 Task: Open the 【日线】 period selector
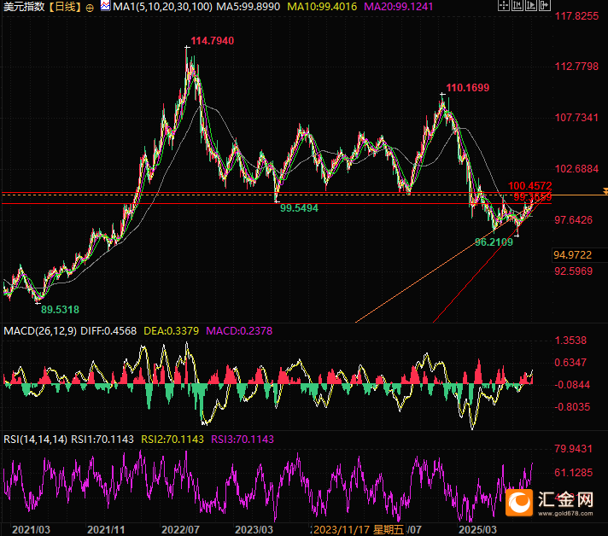(65, 7)
